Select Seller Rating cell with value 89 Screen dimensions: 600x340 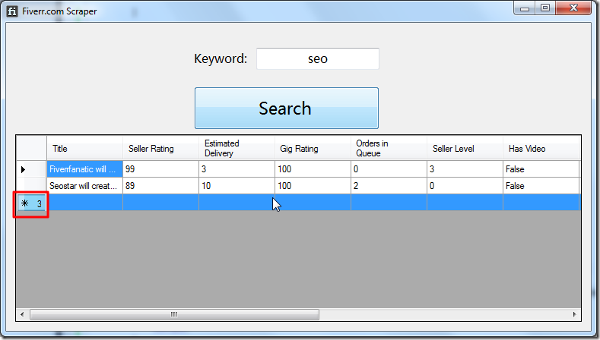click(x=160, y=186)
